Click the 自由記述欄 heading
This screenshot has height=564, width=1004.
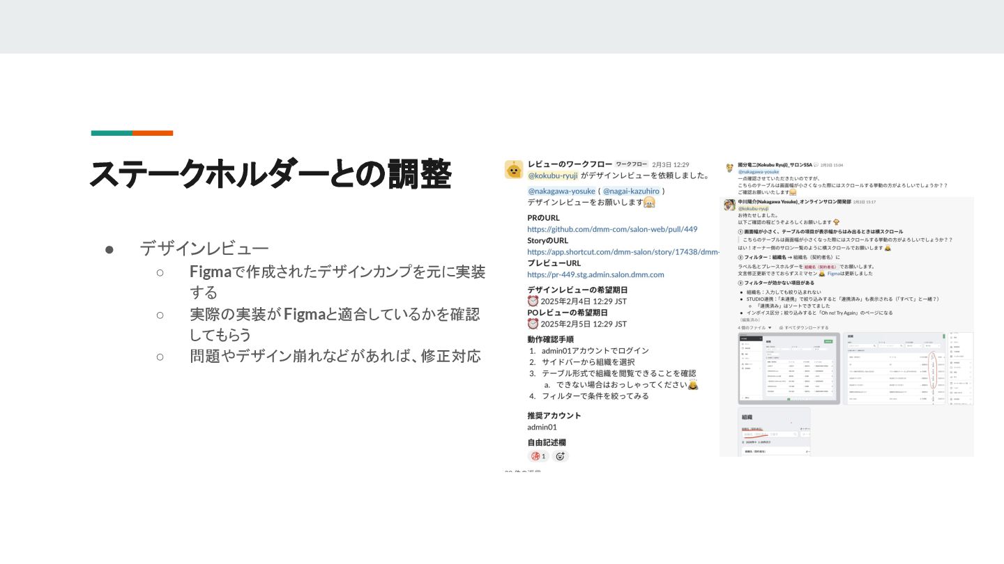pyautogui.click(x=547, y=442)
